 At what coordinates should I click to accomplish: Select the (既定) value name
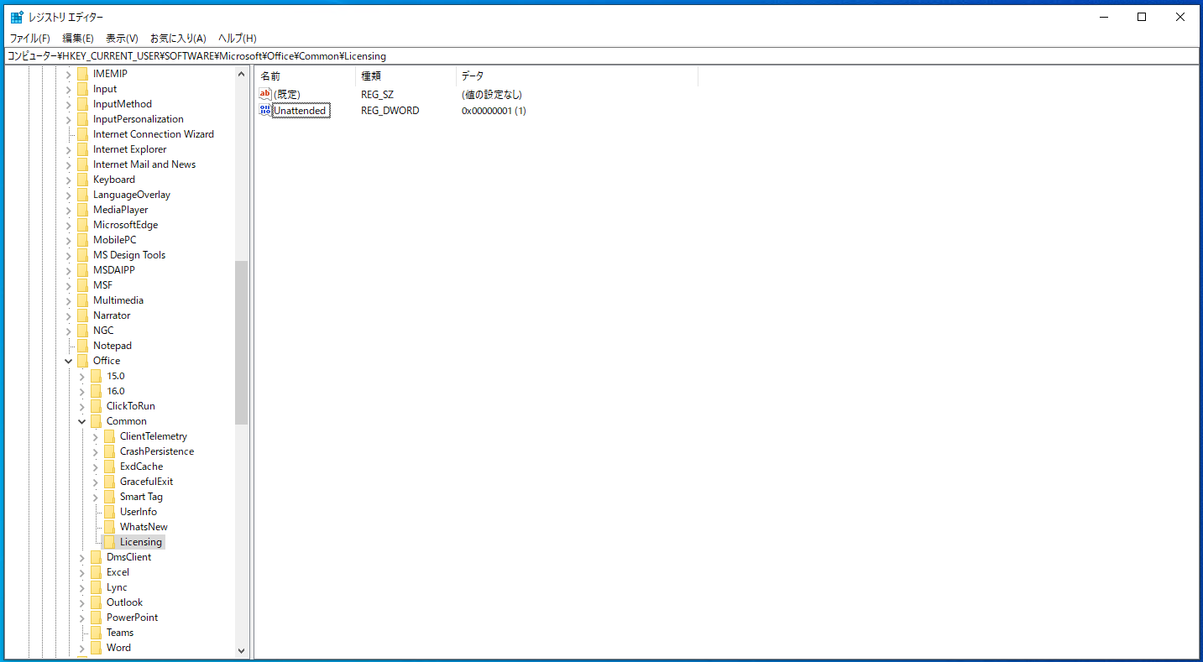286,95
